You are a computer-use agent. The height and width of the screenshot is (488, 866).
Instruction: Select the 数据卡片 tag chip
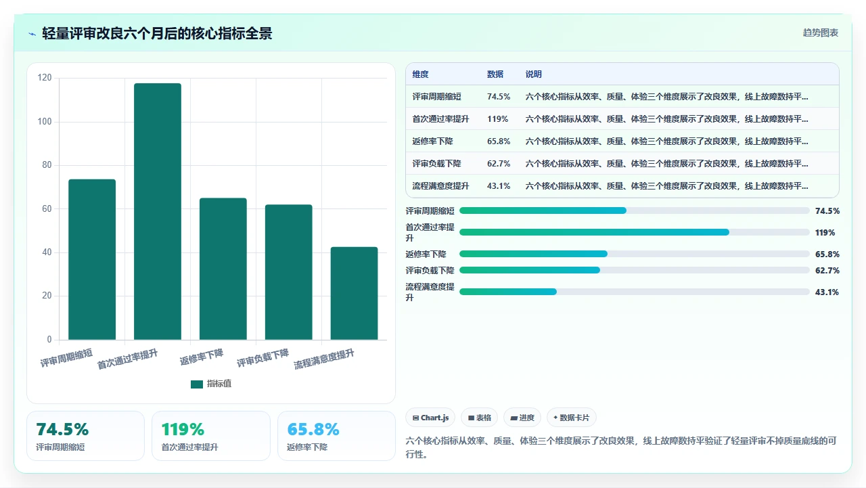(572, 418)
